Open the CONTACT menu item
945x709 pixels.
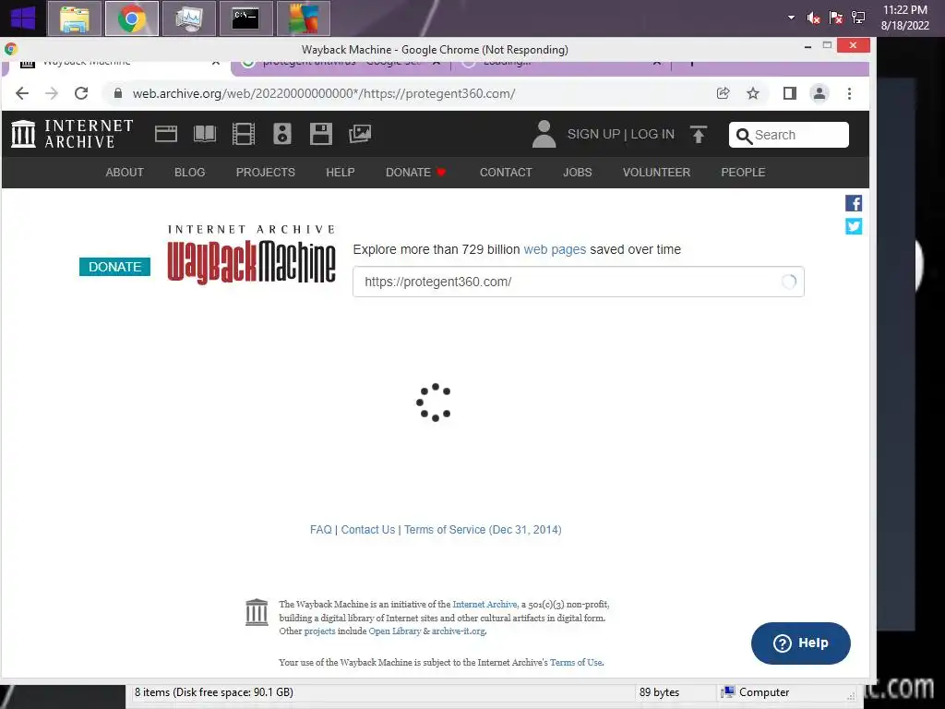(x=506, y=173)
